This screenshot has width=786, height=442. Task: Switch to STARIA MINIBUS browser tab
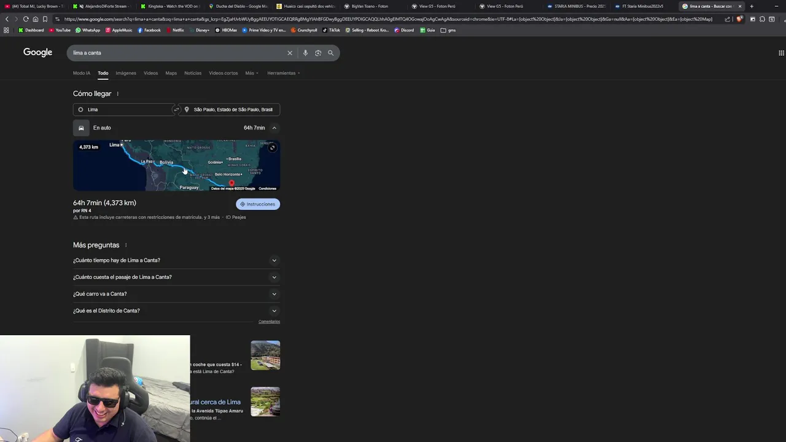(576, 6)
